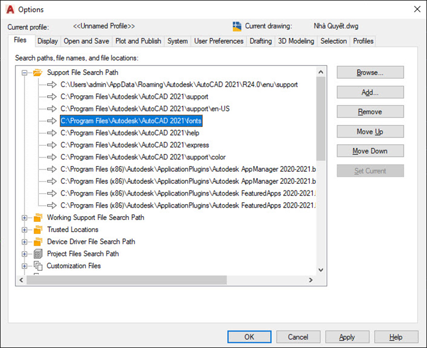This screenshot has height=348, width=427.
Task: Click the vertical scrollbar down arrow
Action: point(321,270)
